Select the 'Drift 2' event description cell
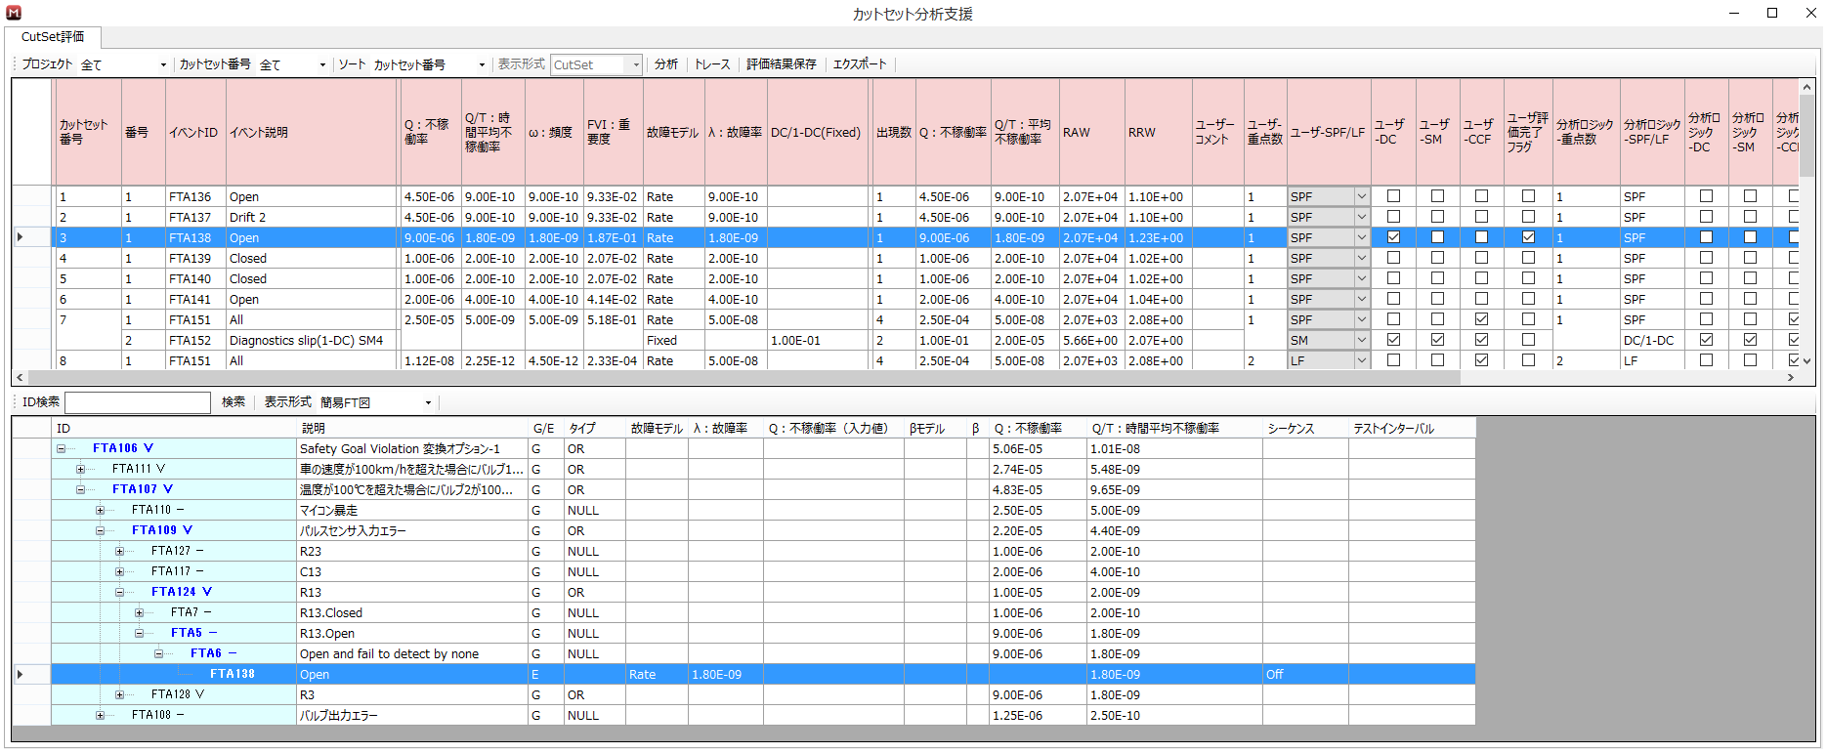This screenshot has width=1827, height=753. pos(312,218)
